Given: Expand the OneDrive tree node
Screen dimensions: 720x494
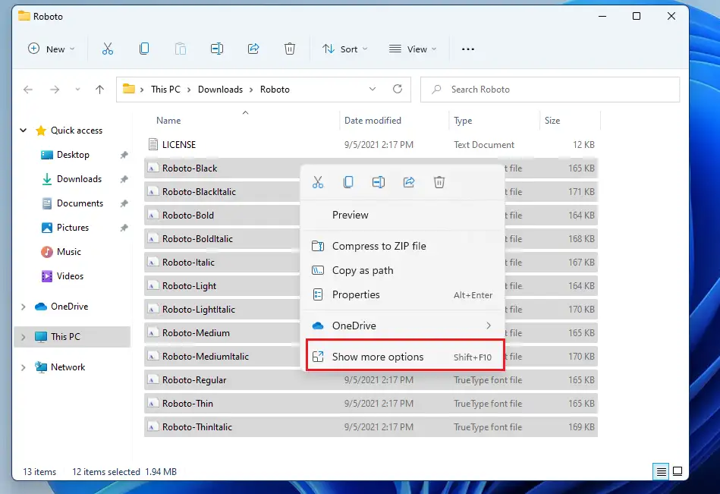Looking at the screenshot, I should click(x=24, y=307).
